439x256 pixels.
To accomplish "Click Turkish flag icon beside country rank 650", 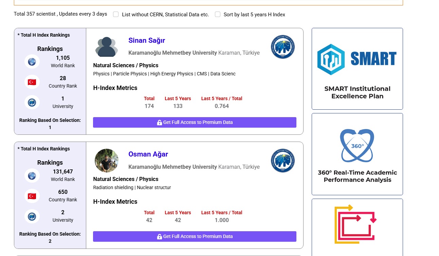I will click(32, 196).
